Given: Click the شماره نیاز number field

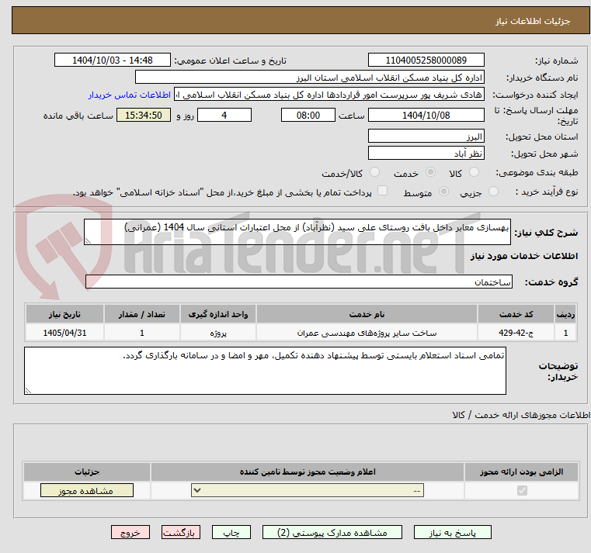Looking at the screenshot, I should click(426, 60).
